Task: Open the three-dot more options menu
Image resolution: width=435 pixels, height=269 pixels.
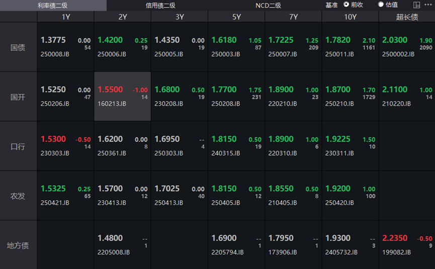Action: coord(428,5)
